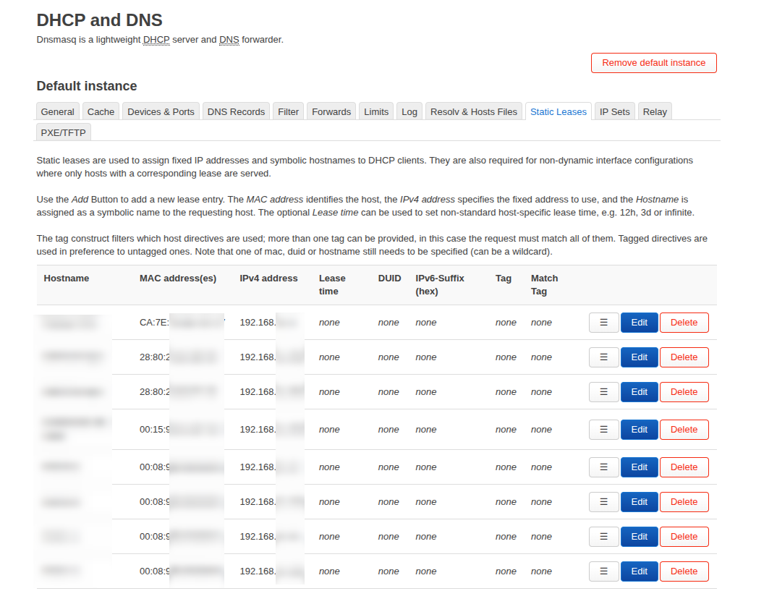Click the drag handle icon in the 00:15 row
This screenshot has width=777, height=591.
click(x=603, y=430)
